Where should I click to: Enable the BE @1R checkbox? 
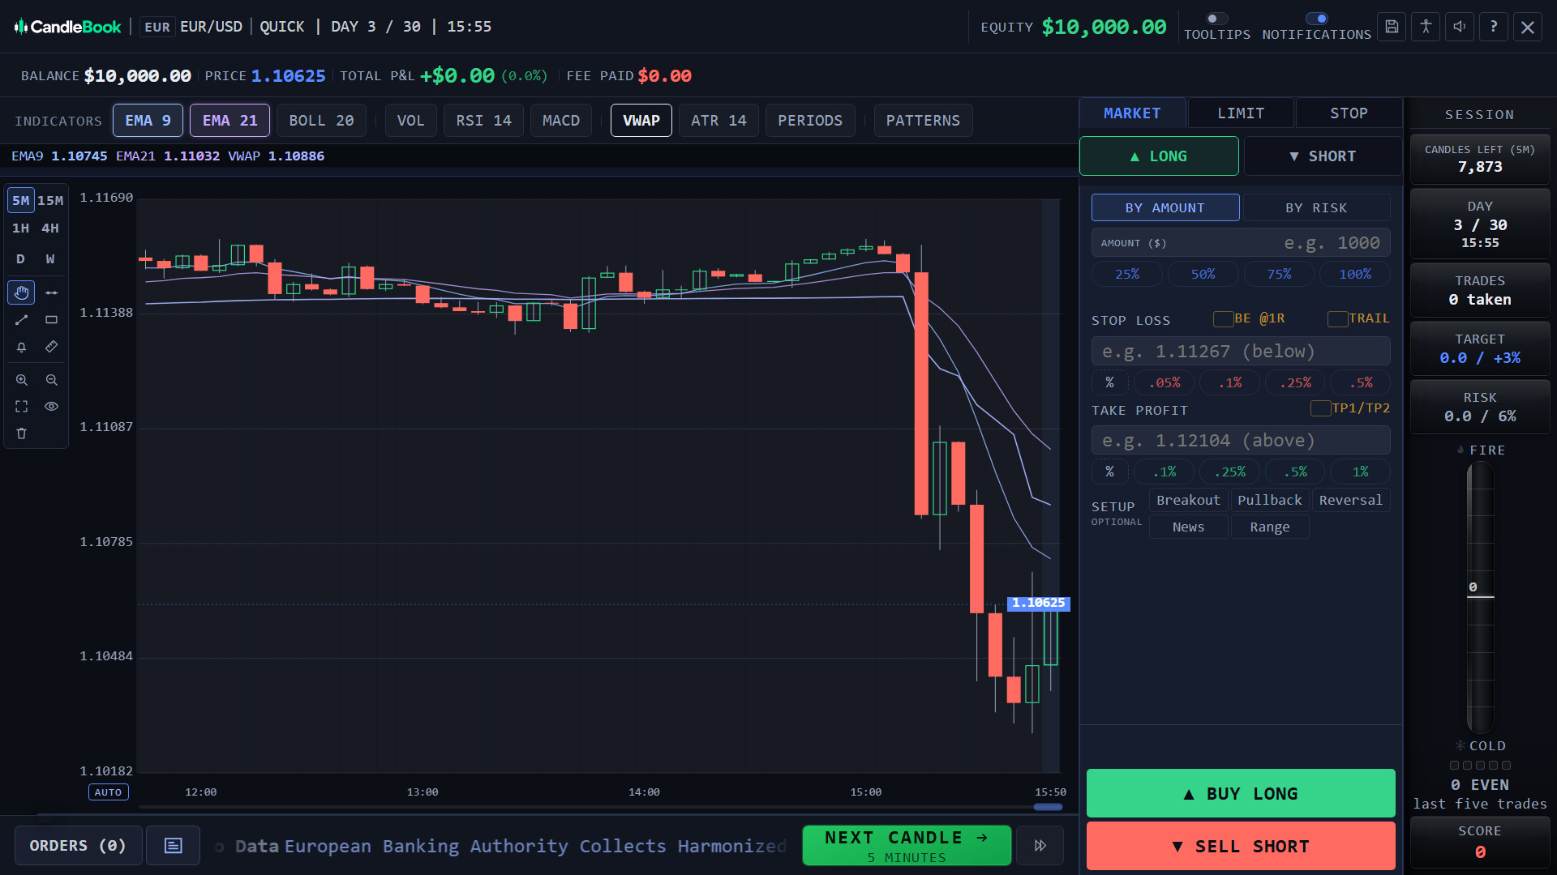(x=1223, y=319)
